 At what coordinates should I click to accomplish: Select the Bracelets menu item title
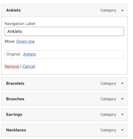coord(15,84)
